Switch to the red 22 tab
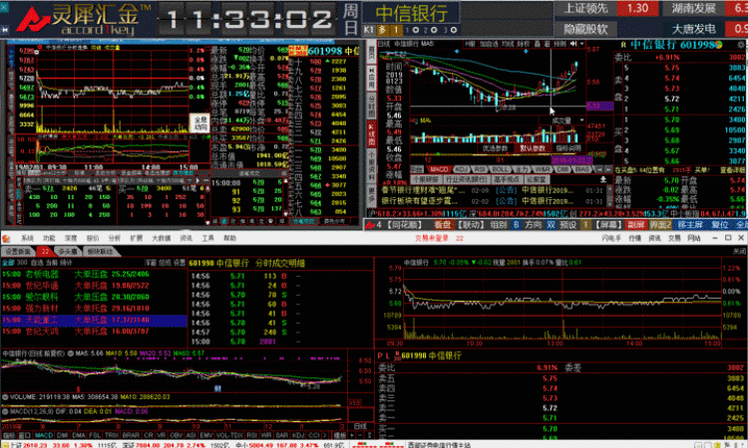The width and height of the screenshot is (748, 448). pos(45,251)
